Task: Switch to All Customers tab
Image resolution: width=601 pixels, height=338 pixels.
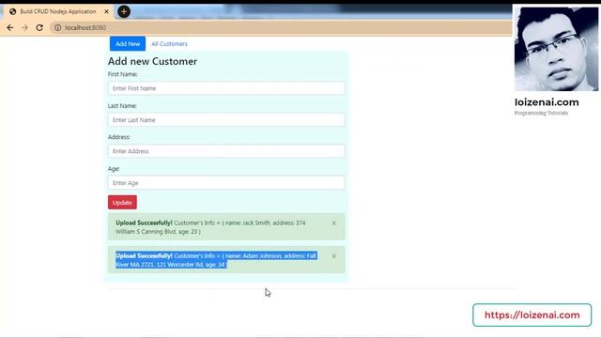Action: pos(169,44)
